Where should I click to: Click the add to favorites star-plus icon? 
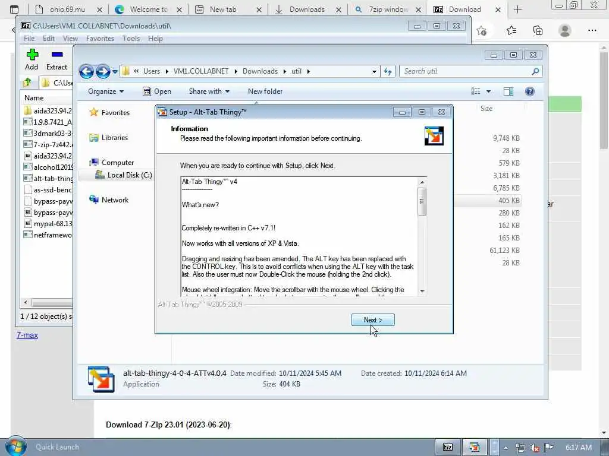(x=482, y=31)
